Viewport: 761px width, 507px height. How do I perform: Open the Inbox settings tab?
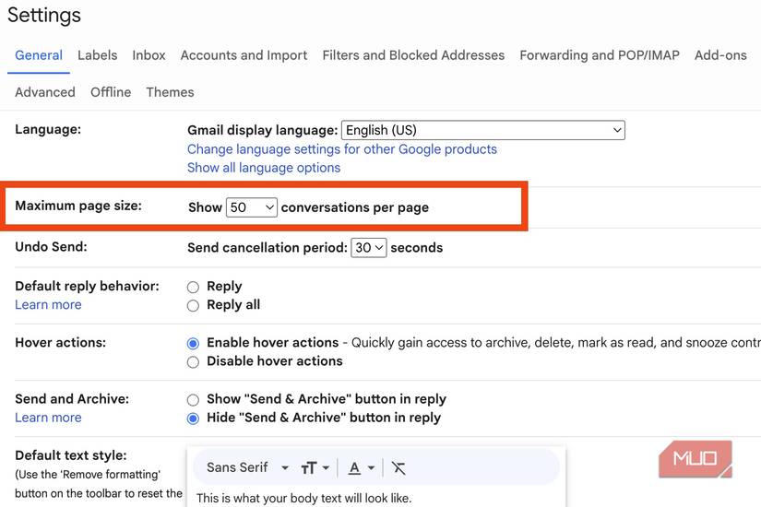[149, 55]
